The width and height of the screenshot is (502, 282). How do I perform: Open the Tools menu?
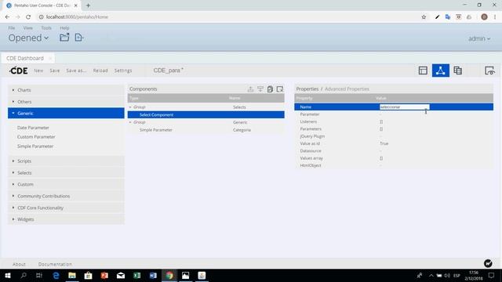[46, 28]
